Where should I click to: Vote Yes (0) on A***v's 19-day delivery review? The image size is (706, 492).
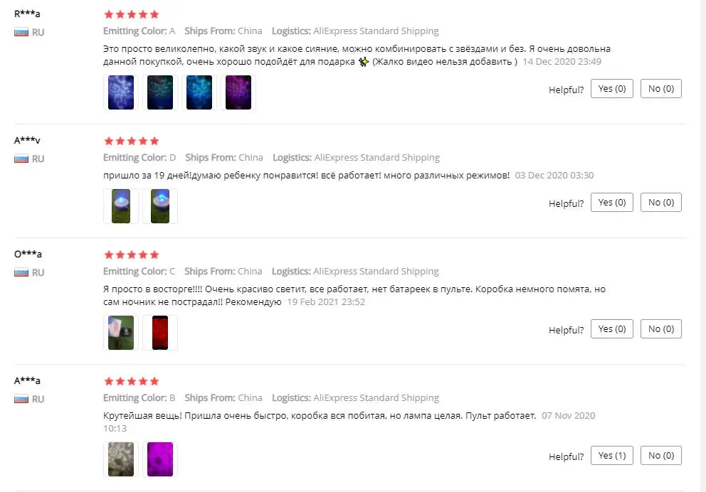(611, 203)
